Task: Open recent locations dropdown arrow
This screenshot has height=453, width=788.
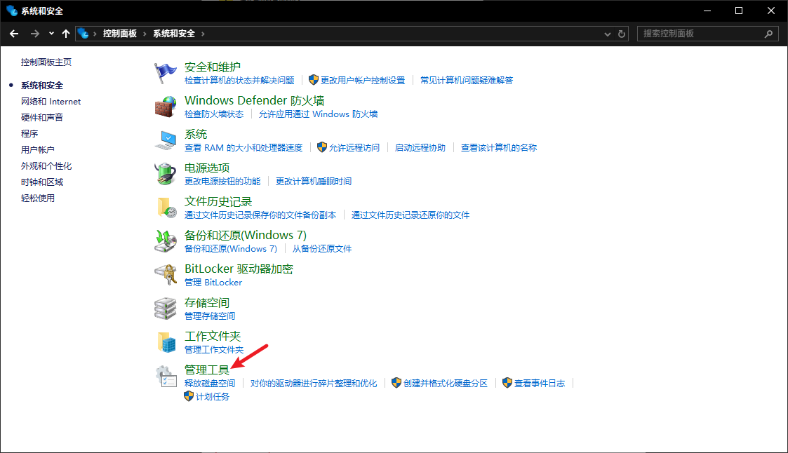Action: pyautogui.click(x=51, y=34)
